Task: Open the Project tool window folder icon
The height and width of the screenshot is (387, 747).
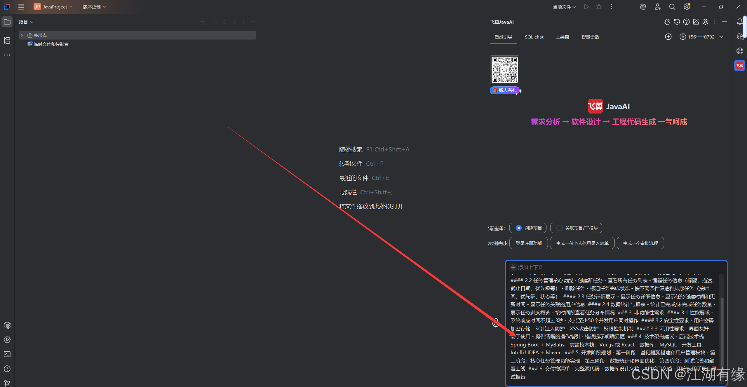Action: (x=7, y=22)
